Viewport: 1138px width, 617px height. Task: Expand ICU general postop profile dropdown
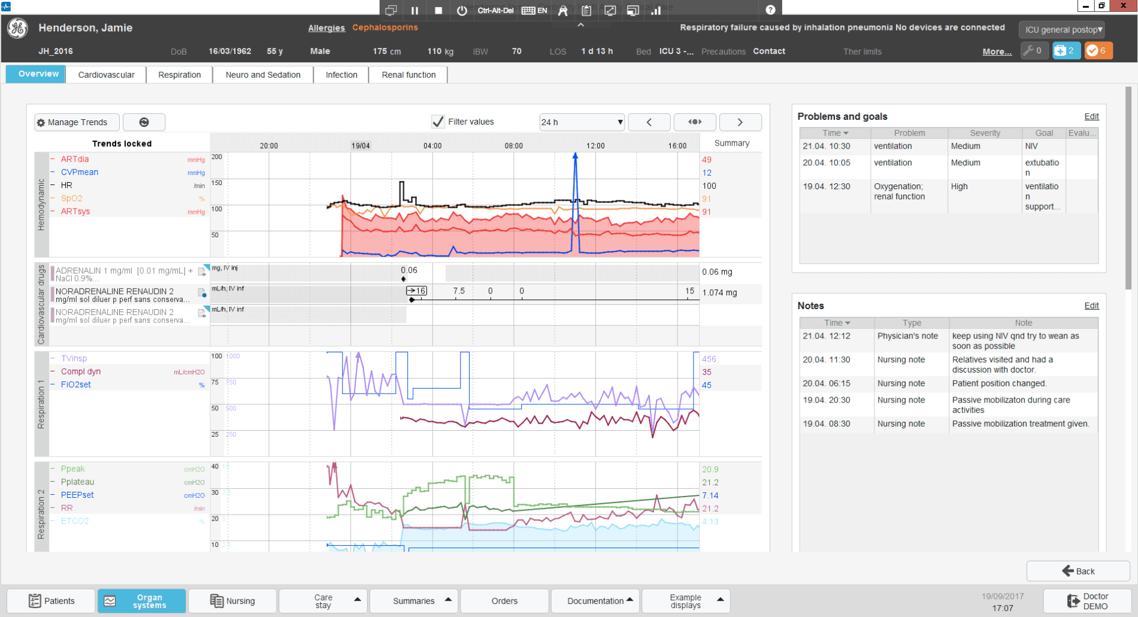(1062, 29)
